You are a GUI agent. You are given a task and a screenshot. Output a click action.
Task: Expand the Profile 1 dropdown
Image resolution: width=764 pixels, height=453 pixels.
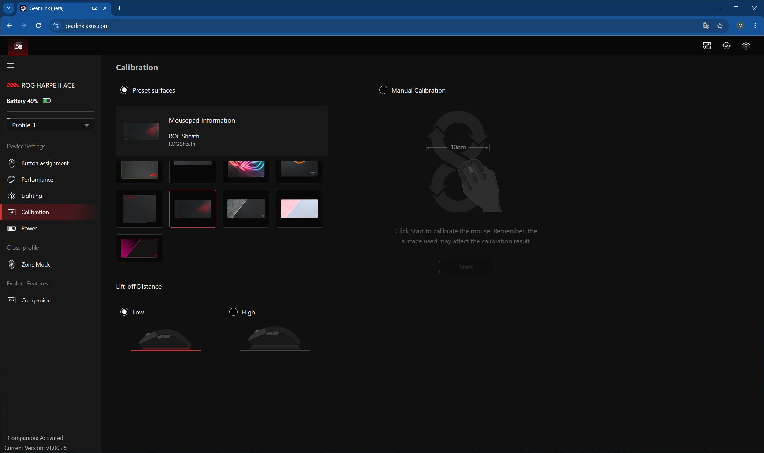tap(50, 125)
